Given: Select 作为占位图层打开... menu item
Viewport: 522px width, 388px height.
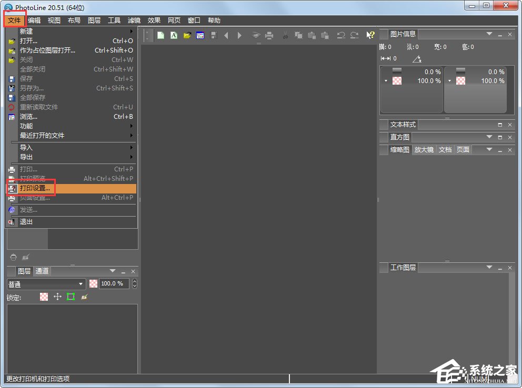Looking at the screenshot, I should tap(72, 50).
